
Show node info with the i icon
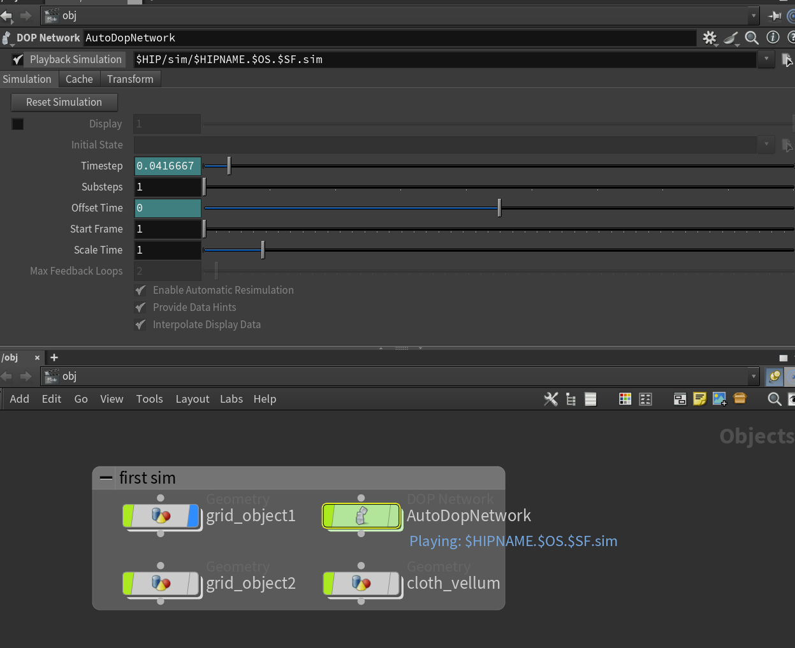[x=773, y=38]
